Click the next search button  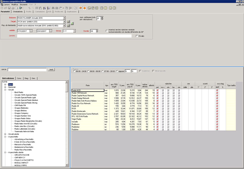pos(51,70)
